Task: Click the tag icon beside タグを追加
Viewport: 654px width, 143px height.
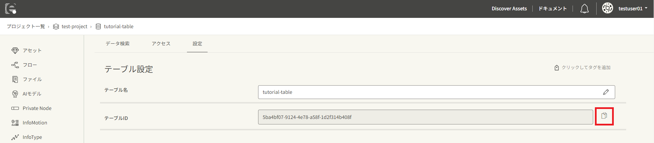Action: 557,68
